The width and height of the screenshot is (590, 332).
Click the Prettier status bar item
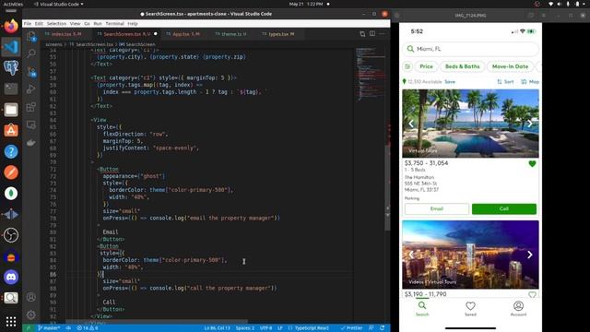pyautogui.click(x=351, y=328)
